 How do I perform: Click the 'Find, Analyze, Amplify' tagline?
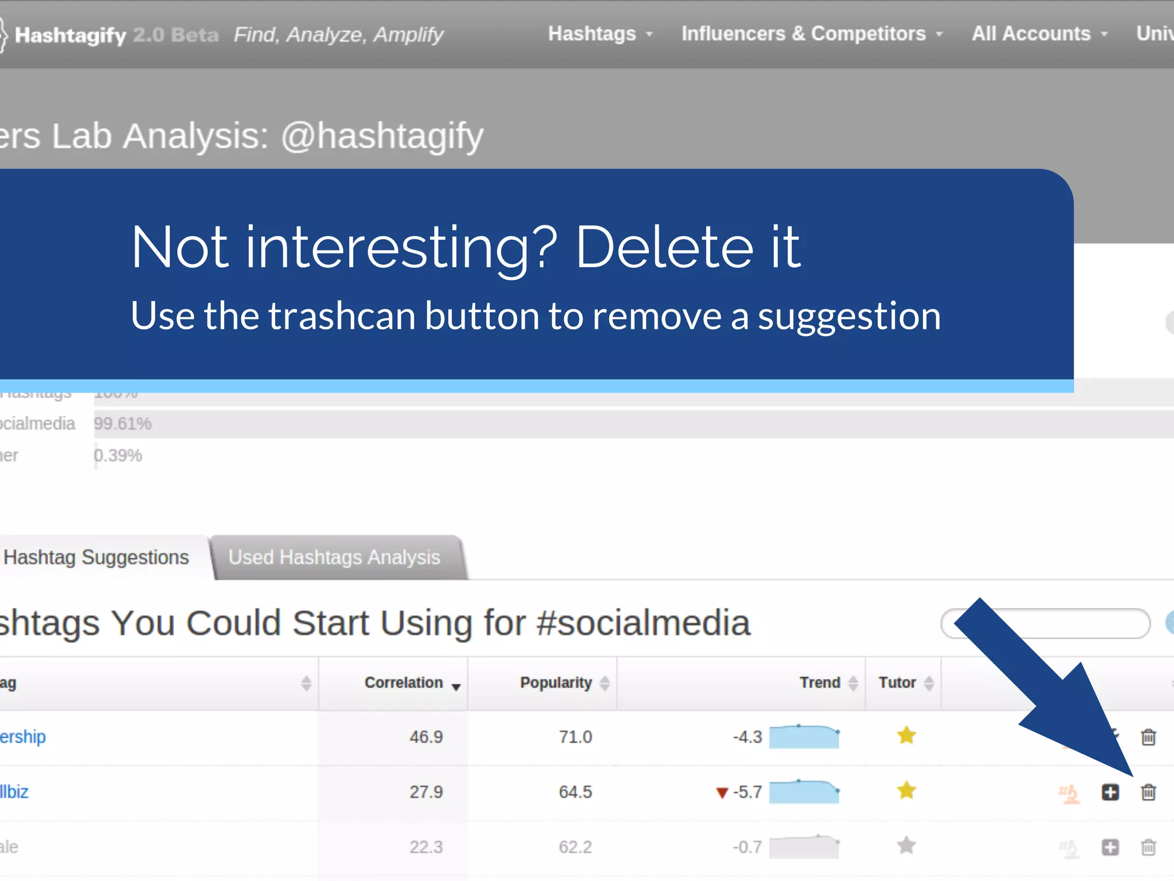[339, 35]
